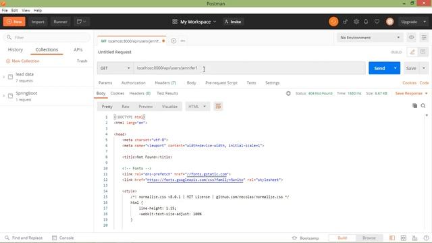Click the sidebar Filter search field

pos(47,38)
